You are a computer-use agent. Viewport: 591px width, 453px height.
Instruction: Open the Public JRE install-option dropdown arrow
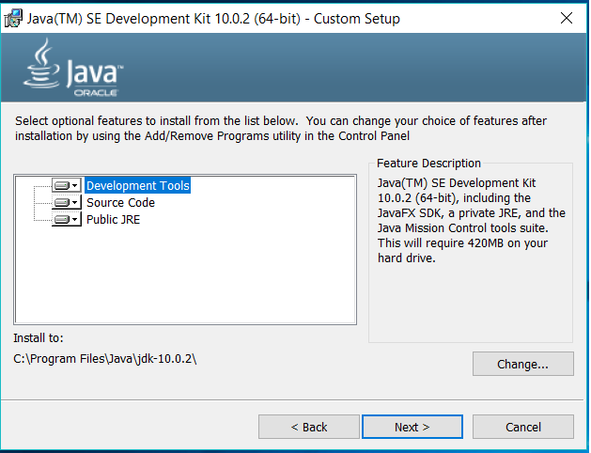coord(75,219)
